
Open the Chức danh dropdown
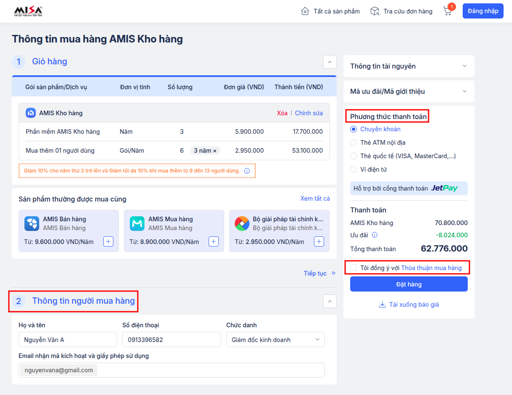point(276,339)
